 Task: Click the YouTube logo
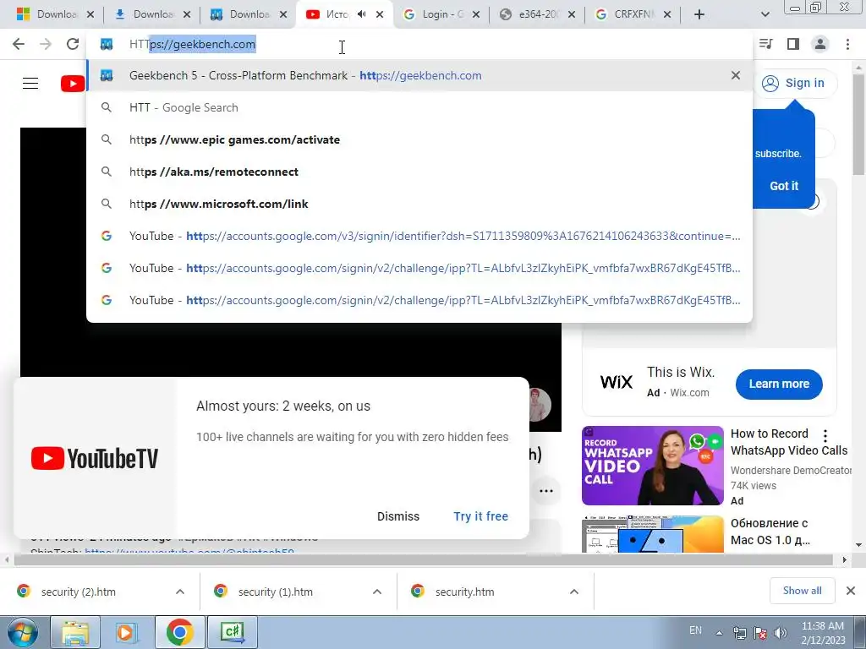point(73,84)
